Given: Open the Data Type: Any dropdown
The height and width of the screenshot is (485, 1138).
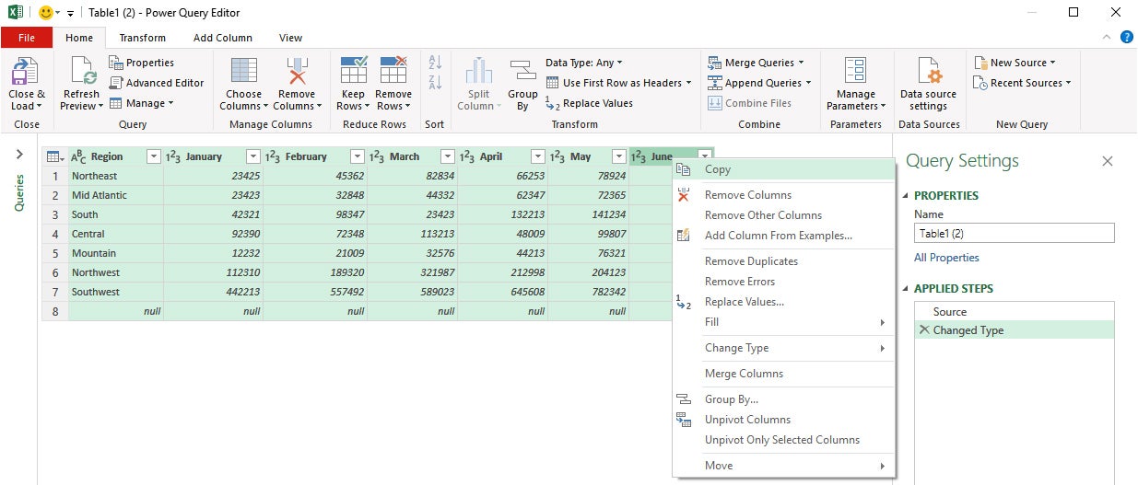Looking at the screenshot, I should click(x=584, y=63).
